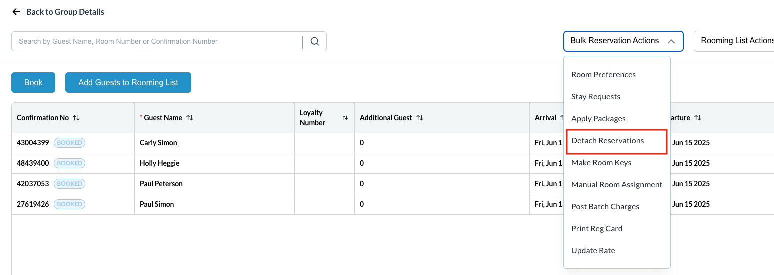Sort by Guest Name column
Screen dimensions: 774x275
[x=190, y=118]
